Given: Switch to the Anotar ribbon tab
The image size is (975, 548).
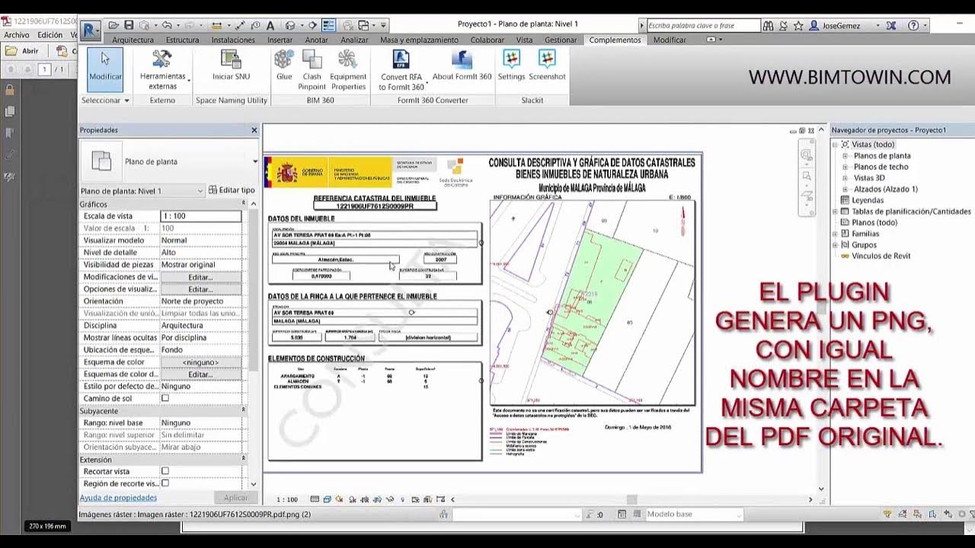Looking at the screenshot, I should 316,40.
